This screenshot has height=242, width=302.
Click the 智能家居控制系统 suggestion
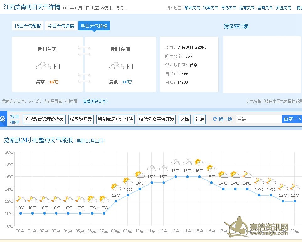click(x=116, y=119)
